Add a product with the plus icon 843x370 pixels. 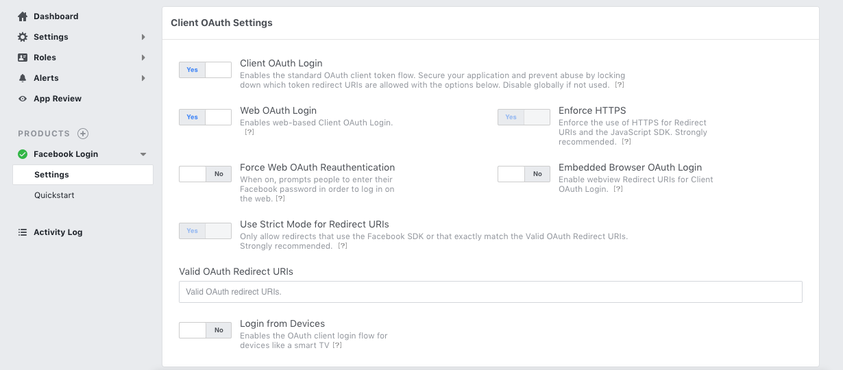click(x=83, y=134)
